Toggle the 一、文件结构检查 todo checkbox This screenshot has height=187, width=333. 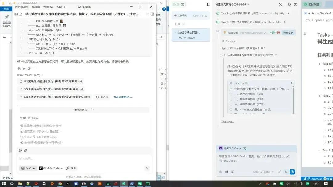(x=231, y=94)
